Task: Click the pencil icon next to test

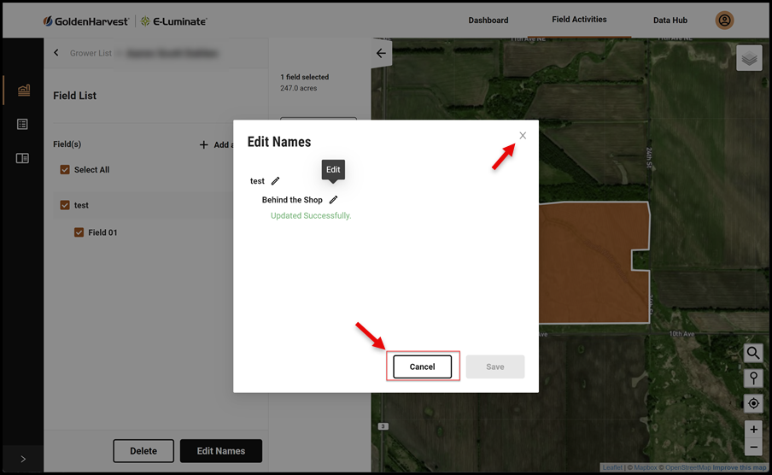Action: click(x=275, y=181)
